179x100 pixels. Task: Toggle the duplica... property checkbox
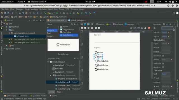coord(163,67)
